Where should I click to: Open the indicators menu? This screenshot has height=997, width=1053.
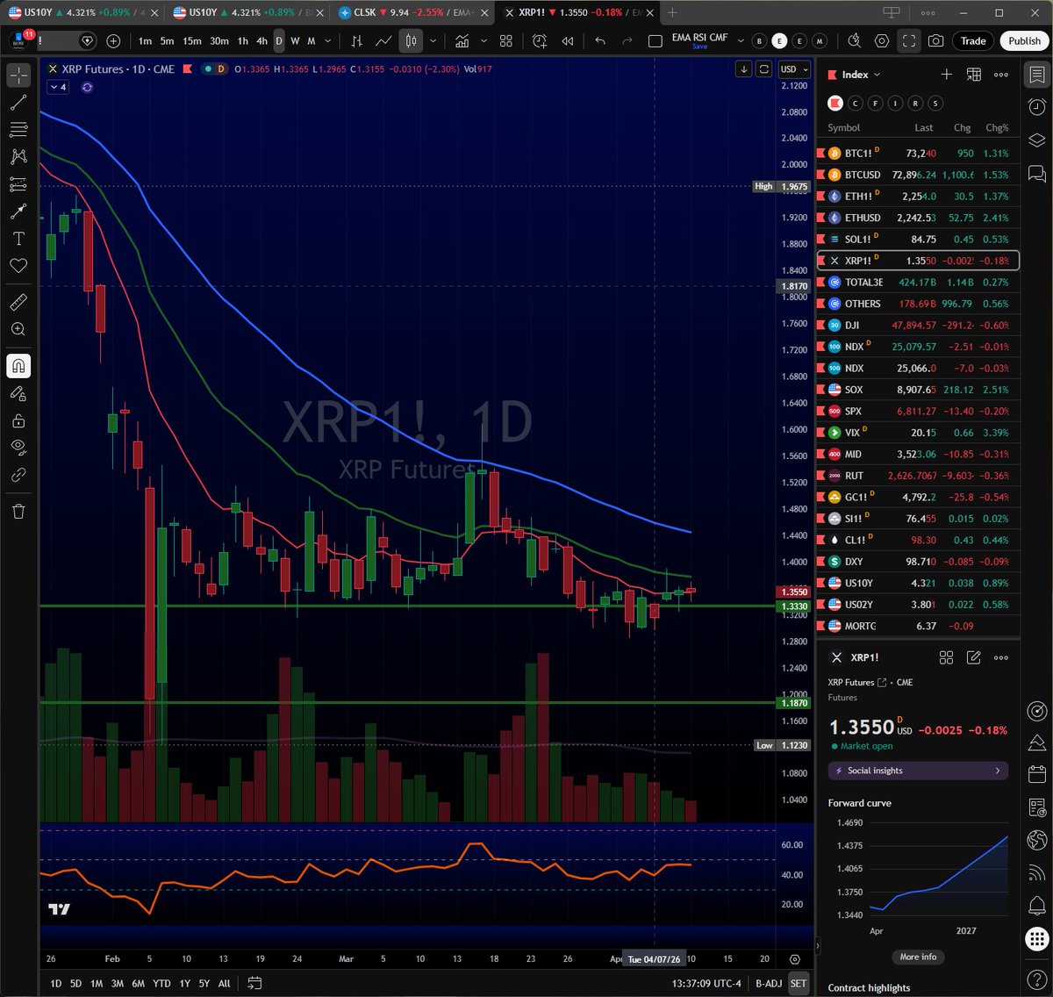[x=462, y=41]
